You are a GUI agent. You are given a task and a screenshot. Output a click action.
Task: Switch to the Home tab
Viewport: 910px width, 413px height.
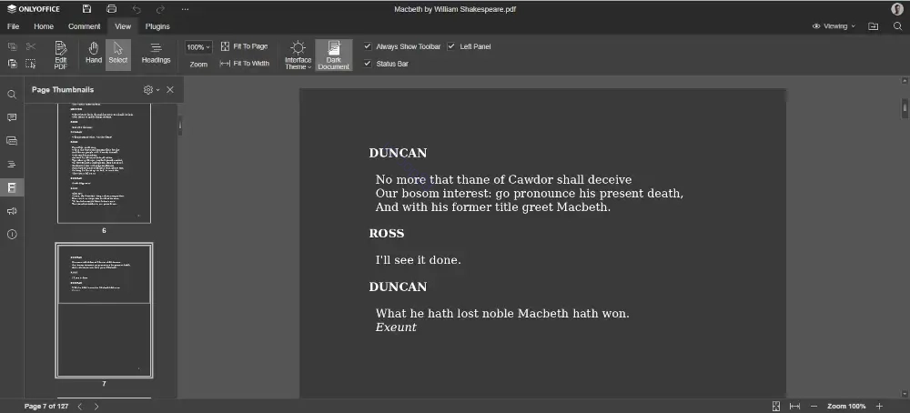click(44, 26)
